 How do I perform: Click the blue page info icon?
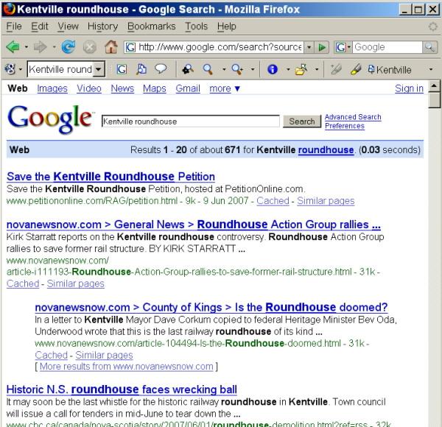(x=273, y=69)
